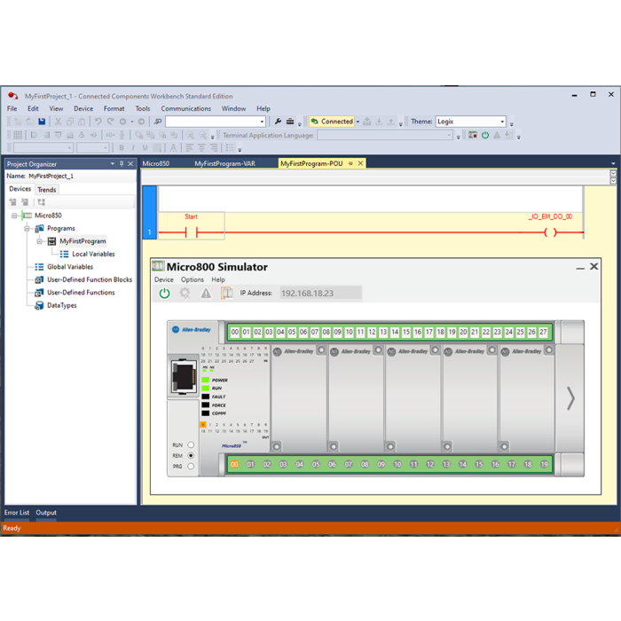The image size is (621, 621).
Task: Select Global Variables in project tree
Action: tap(69, 267)
